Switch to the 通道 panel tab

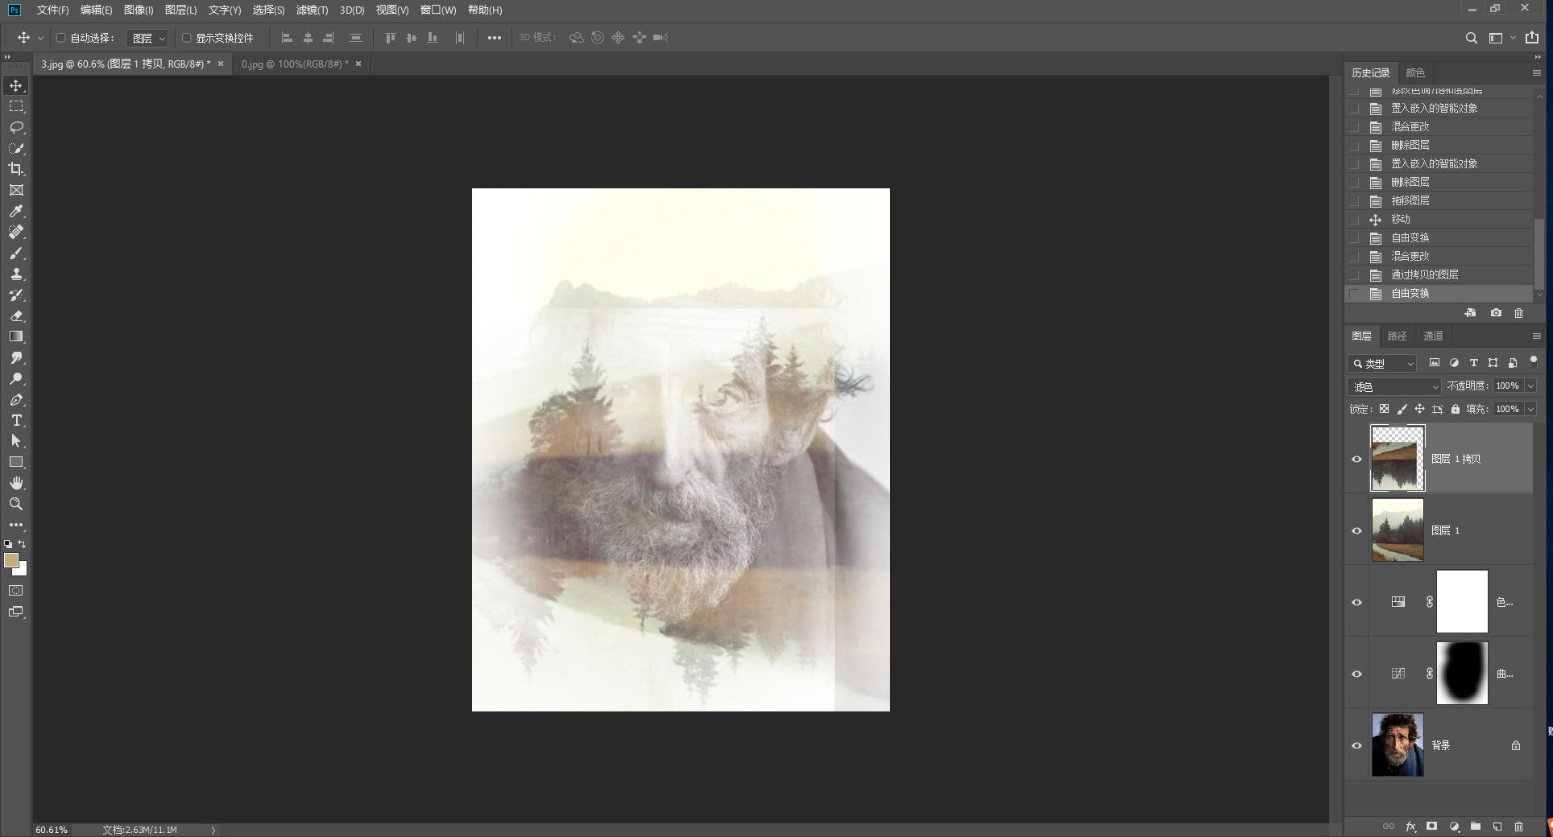[x=1433, y=336]
